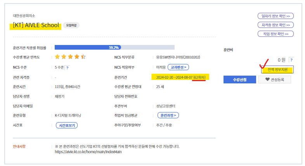This screenshot has width=305, height=166.
Task: Open 직업 정보 확인 link
Action: coord(276,34)
